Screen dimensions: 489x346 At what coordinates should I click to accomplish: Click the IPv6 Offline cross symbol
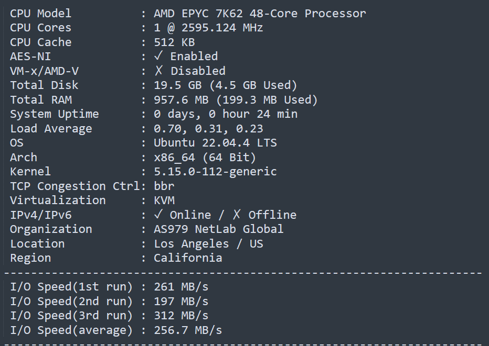[x=237, y=215]
